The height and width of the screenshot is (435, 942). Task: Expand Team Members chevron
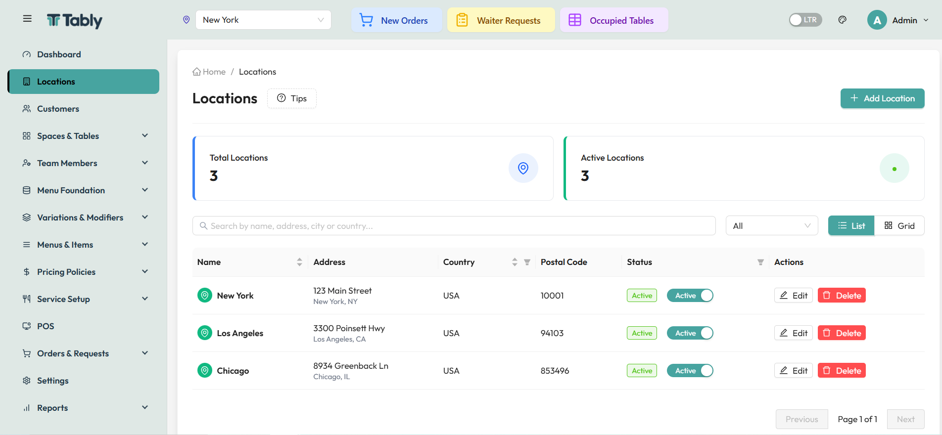click(145, 163)
